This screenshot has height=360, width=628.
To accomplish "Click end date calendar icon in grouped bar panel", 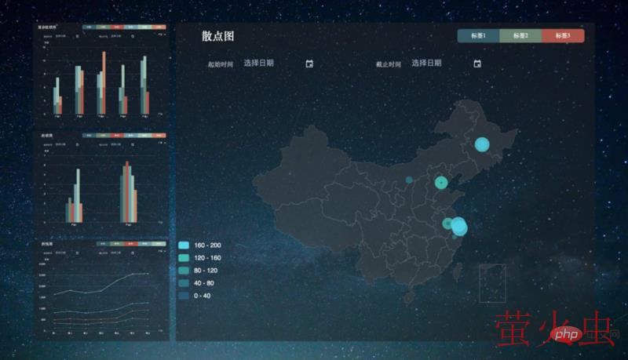I will point(133,144).
